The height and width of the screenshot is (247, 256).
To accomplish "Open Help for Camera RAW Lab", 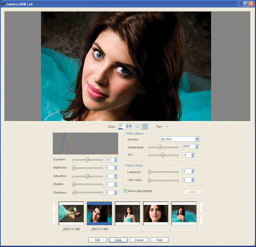I will click(x=159, y=240).
